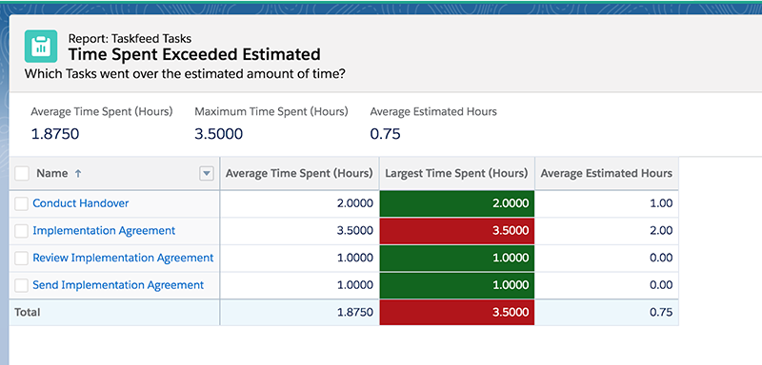Toggle the select-all checkbox in Name header
This screenshot has width=762, height=365.
pyautogui.click(x=21, y=173)
